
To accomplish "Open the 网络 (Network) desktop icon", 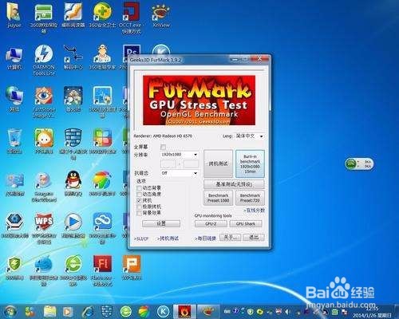I will (x=14, y=99).
